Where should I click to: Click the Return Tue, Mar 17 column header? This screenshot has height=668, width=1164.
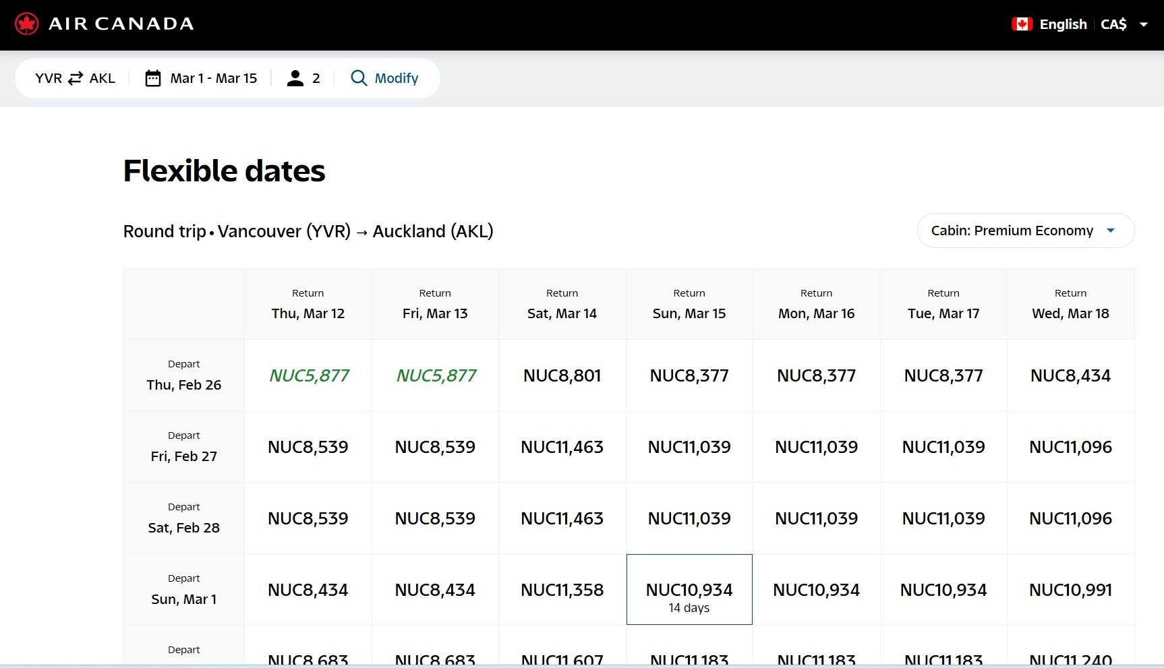943,304
